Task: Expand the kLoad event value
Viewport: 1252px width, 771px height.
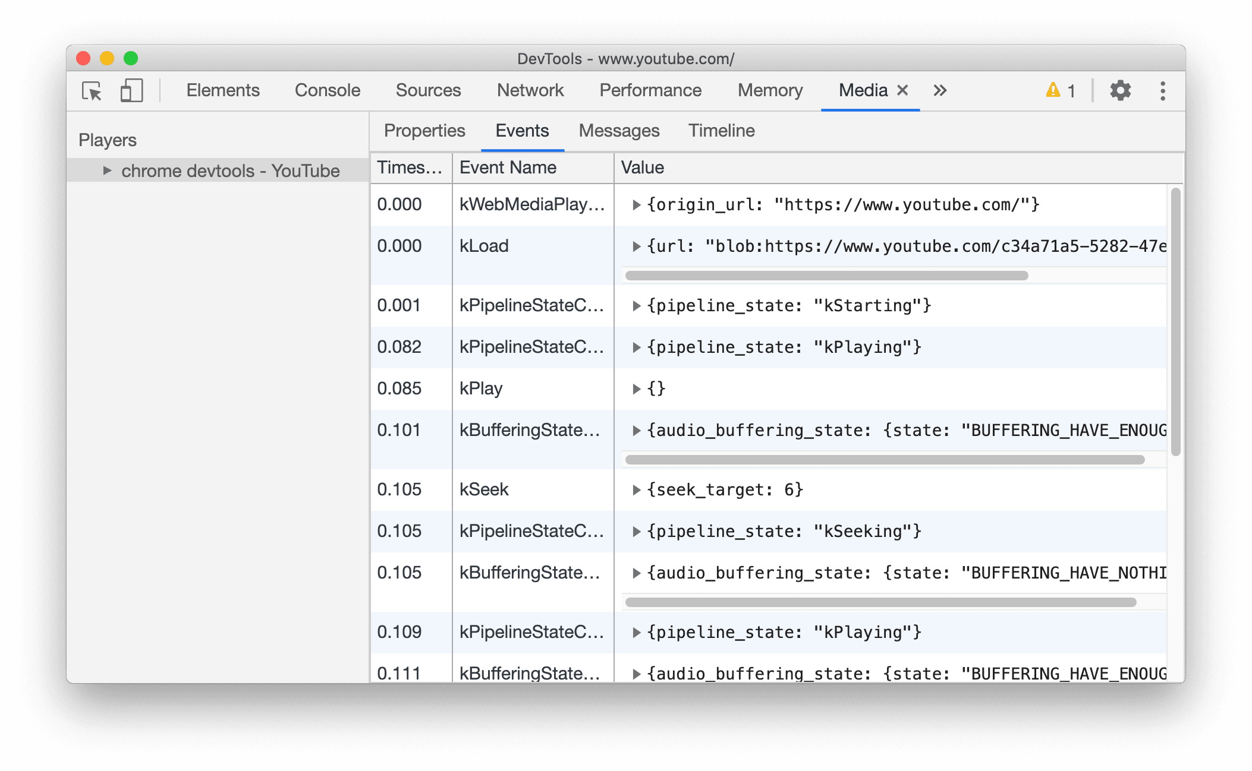Action: [x=635, y=247]
